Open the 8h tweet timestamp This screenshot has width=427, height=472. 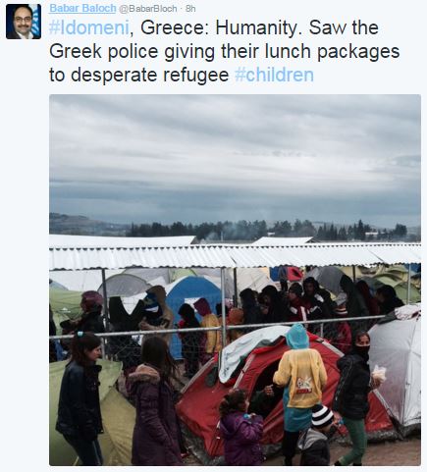click(190, 9)
